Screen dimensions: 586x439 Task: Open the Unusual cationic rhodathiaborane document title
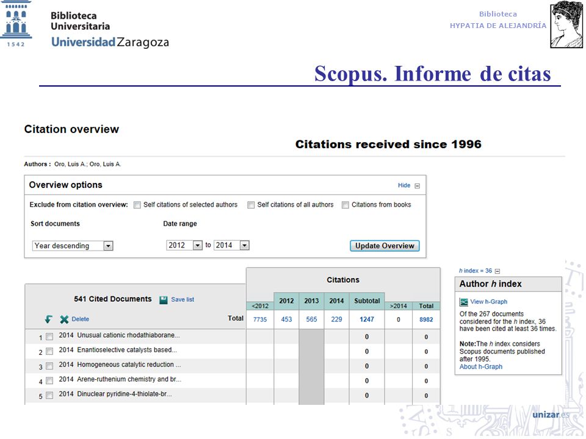coord(128,335)
